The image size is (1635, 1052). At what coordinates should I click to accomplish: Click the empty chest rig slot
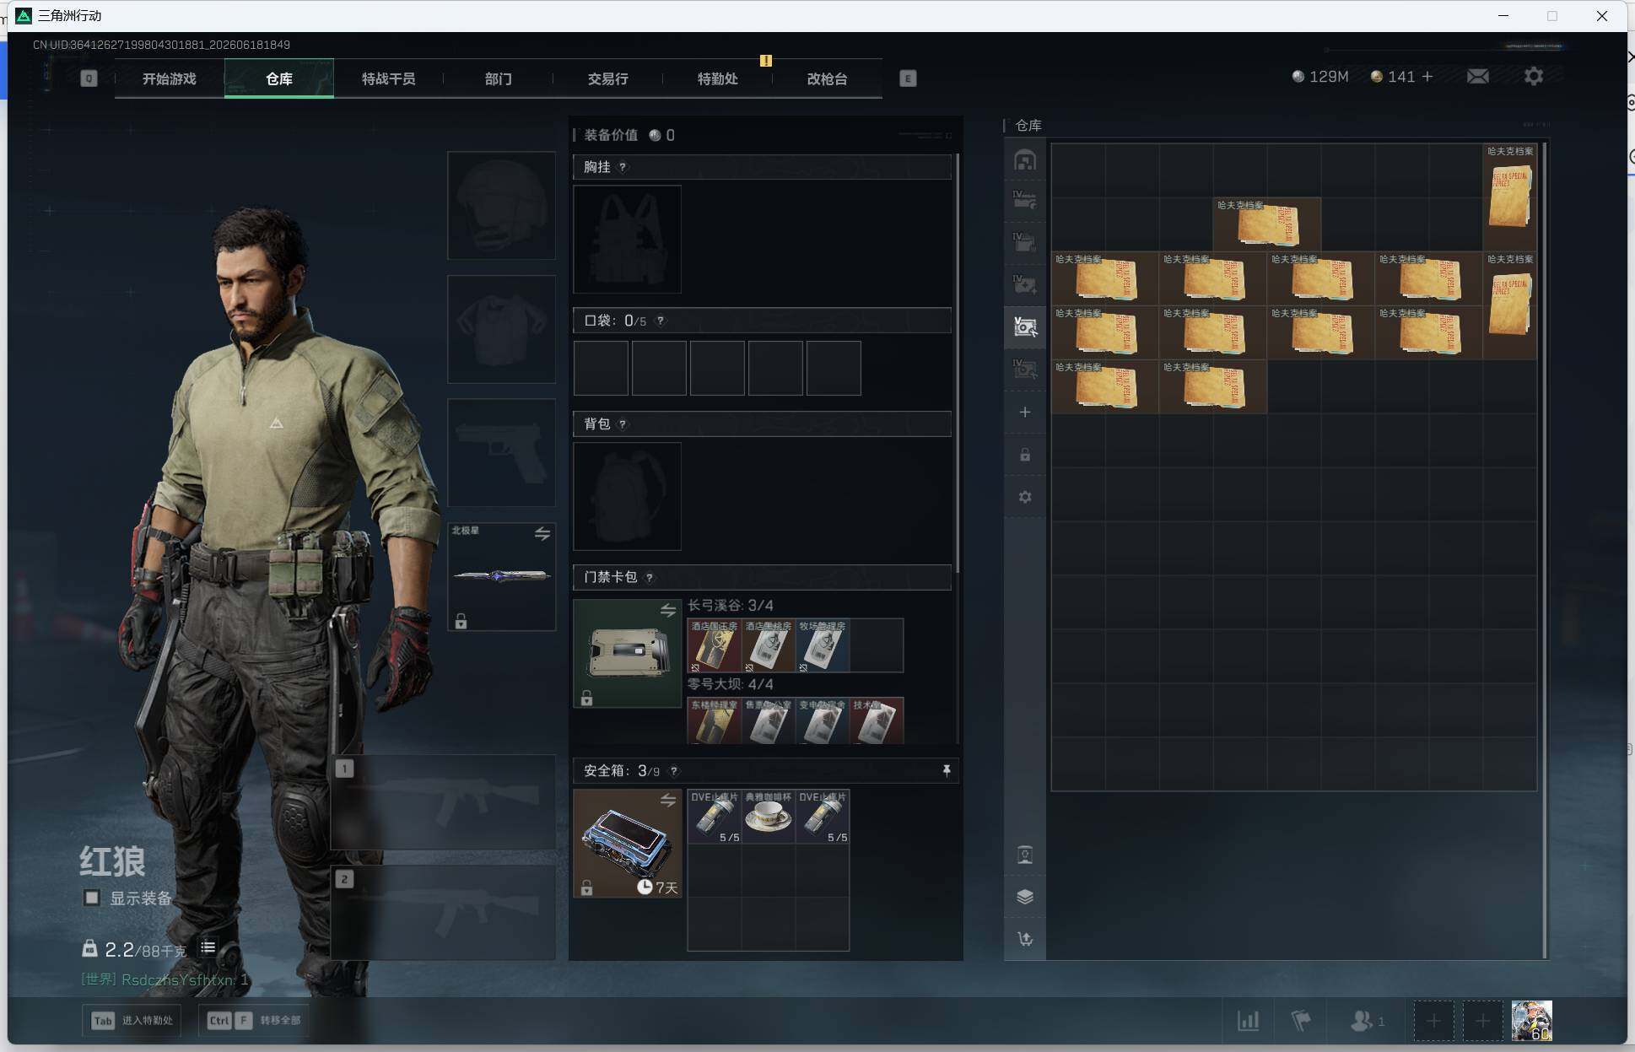627,240
